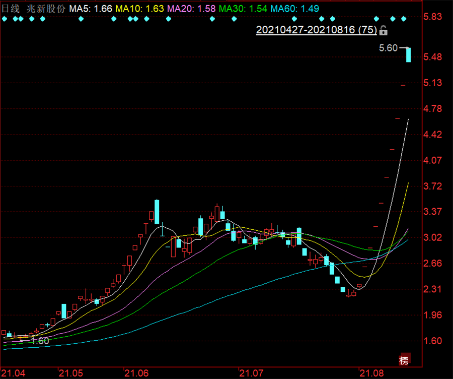The image size is (453, 379).
Task: Click 21.07 on the date axis
Action: (251, 373)
